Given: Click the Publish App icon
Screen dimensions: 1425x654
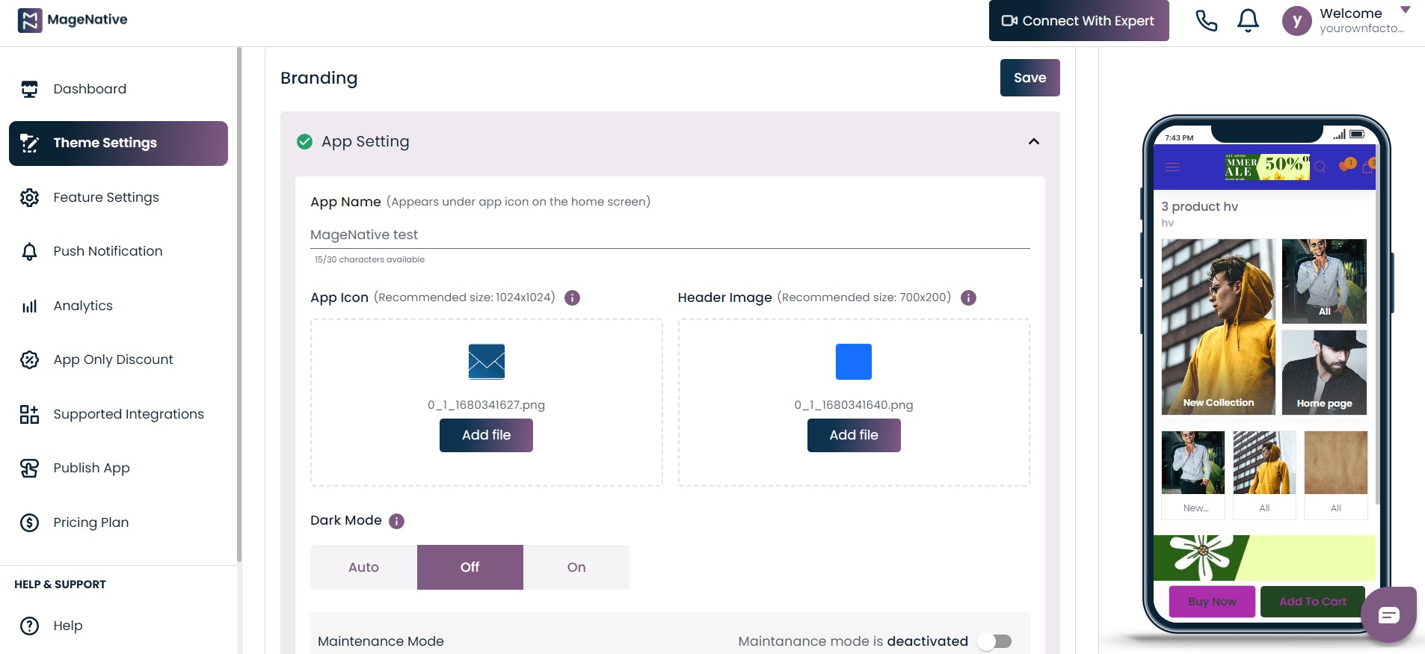Looking at the screenshot, I should (29, 468).
